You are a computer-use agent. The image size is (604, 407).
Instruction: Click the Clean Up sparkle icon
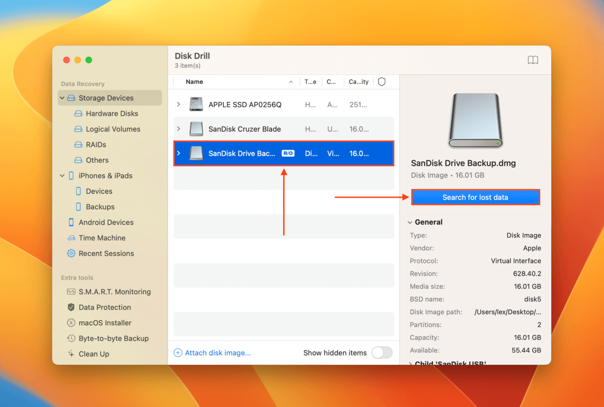click(x=71, y=355)
